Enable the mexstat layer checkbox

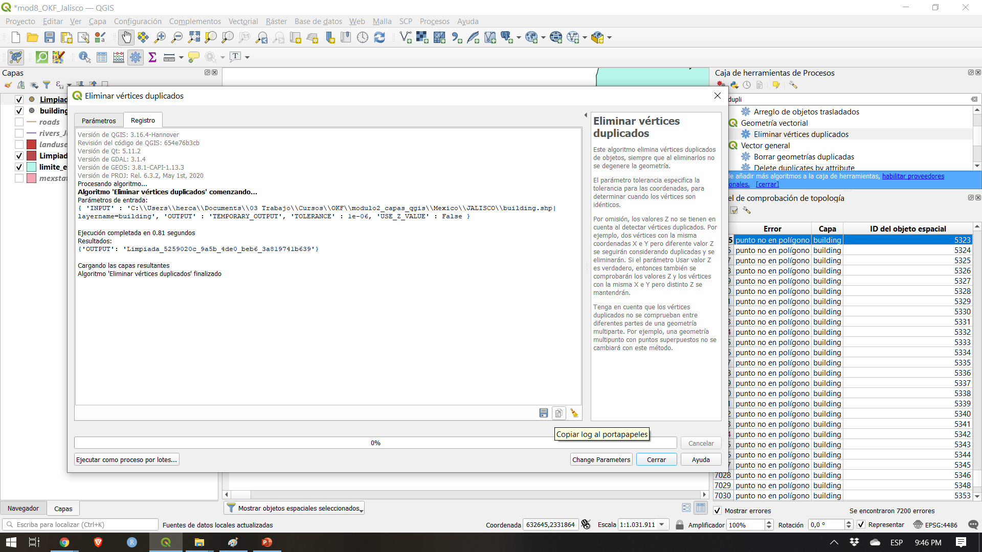point(19,178)
